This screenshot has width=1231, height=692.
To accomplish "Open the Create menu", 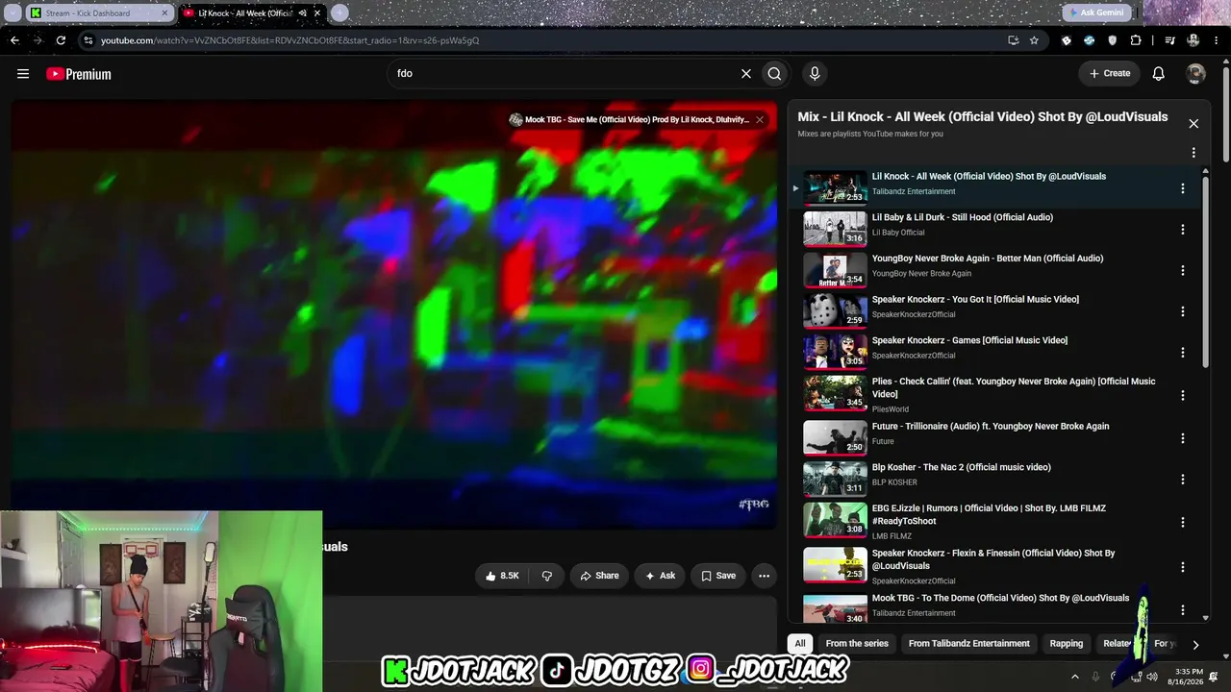I will (x=1110, y=73).
